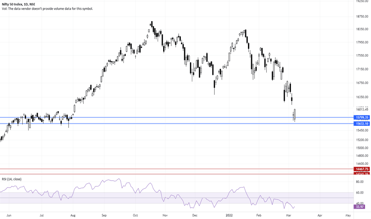Click the 17550.00 price axis label
371x219 pixels.
362,55
